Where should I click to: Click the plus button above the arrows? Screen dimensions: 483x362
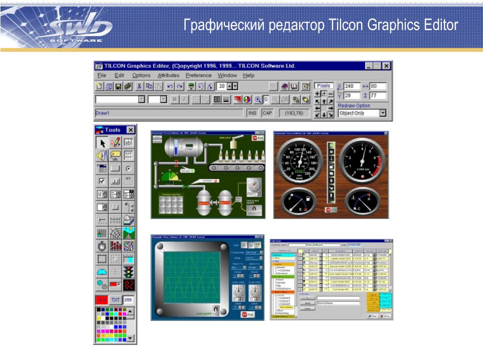coord(317,94)
